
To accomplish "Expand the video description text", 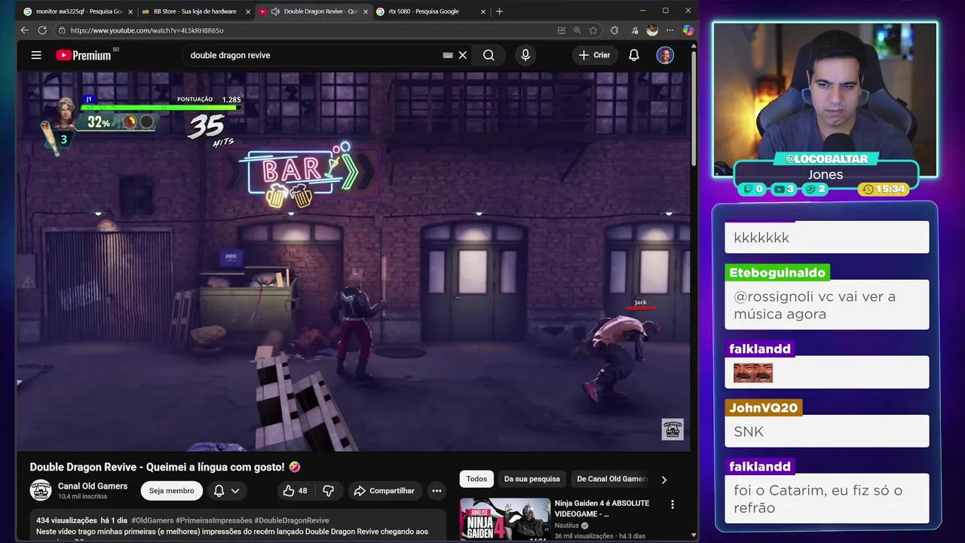I will 238,526.
